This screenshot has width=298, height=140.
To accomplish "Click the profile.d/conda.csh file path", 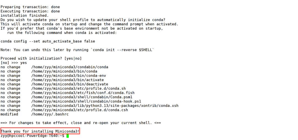I will [x=80, y=110].
